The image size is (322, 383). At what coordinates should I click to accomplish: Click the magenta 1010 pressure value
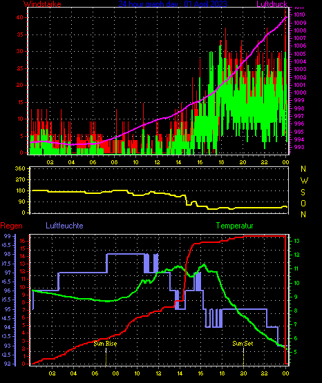point(299,15)
